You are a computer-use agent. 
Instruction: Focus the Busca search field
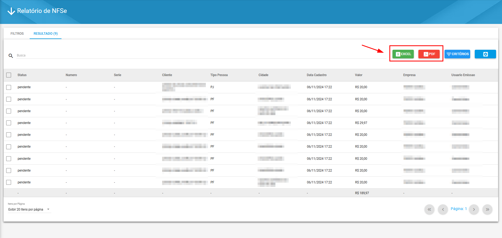(201, 55)
